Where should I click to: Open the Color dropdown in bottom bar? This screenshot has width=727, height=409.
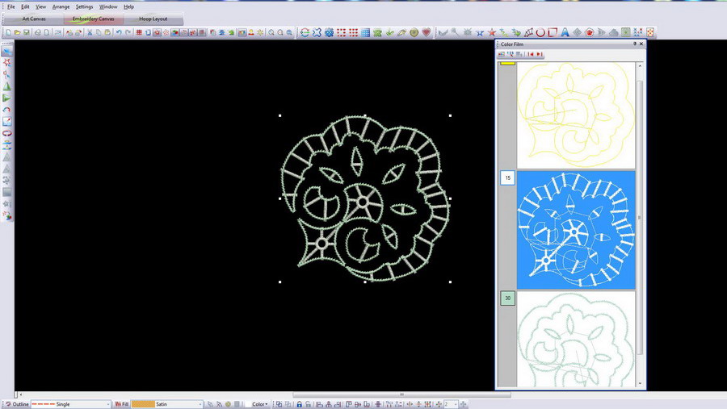coord(259,404)
